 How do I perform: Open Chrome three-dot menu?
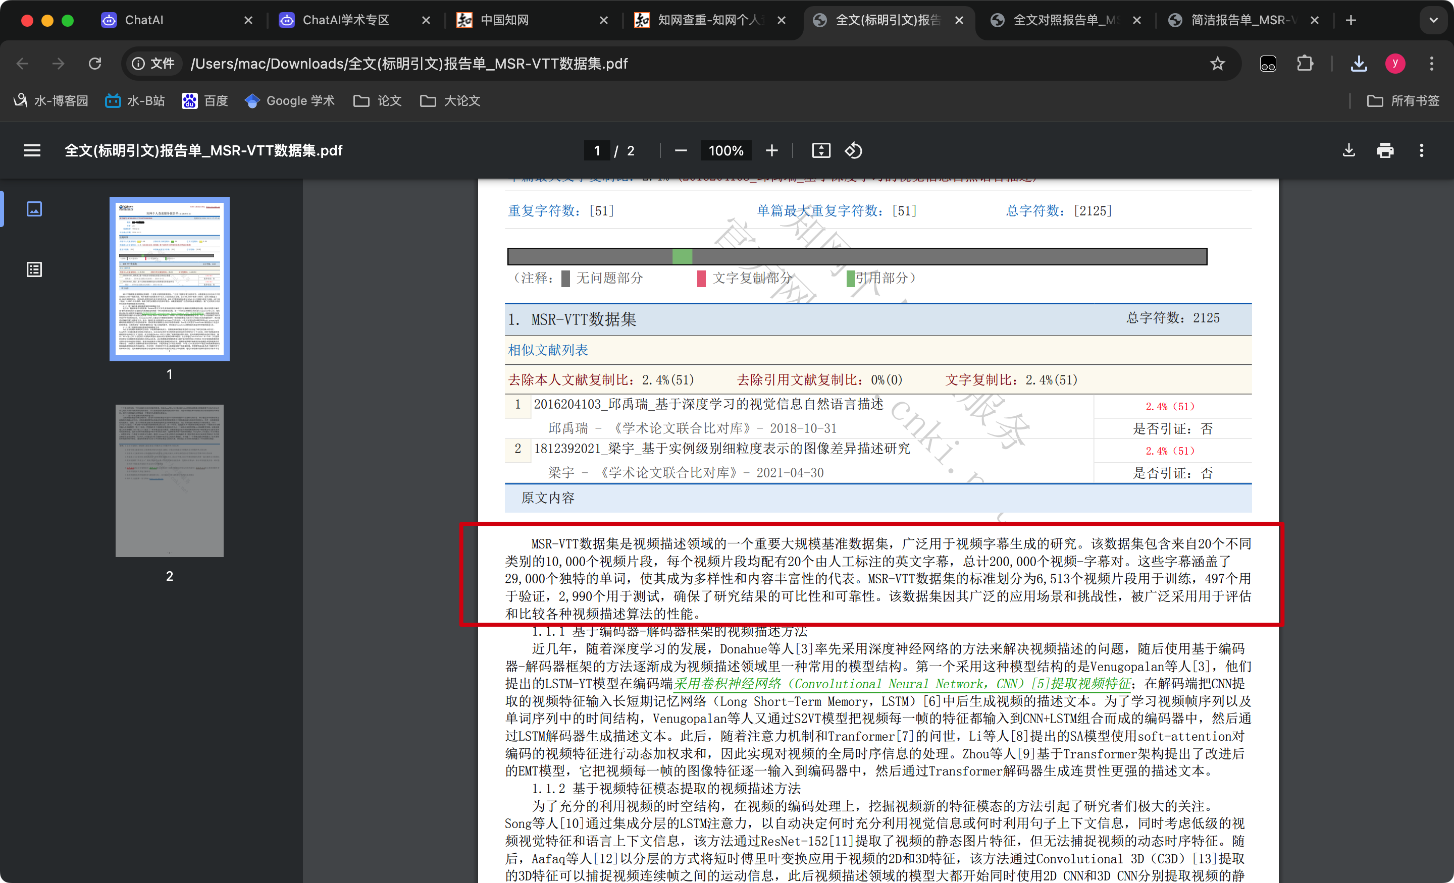tap(1431, 63)
